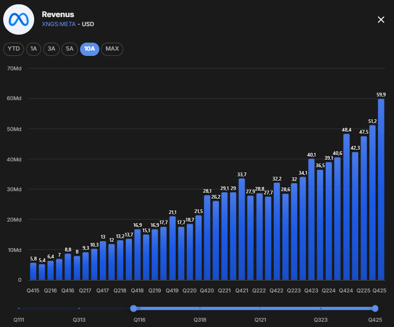Click the bar labeled 40,1
The width and height of the screenshot is (394, 327).
coord(311,219)
